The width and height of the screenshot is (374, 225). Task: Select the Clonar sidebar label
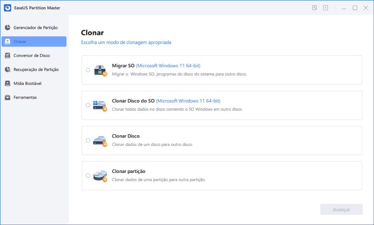[x=20, y=41]
